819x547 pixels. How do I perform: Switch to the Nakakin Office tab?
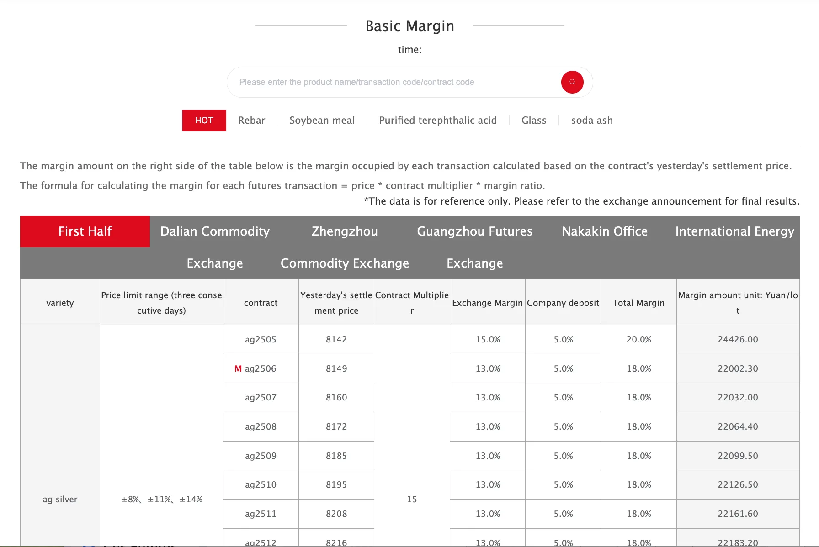605,231
